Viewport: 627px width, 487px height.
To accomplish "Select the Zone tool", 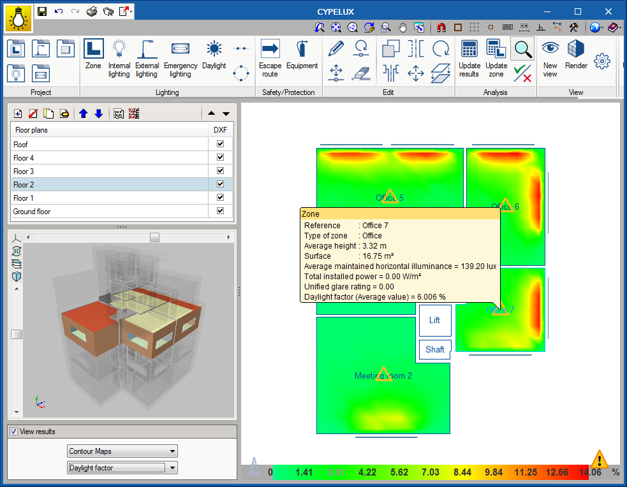I will pyautogui.click(x=93, y=57).
